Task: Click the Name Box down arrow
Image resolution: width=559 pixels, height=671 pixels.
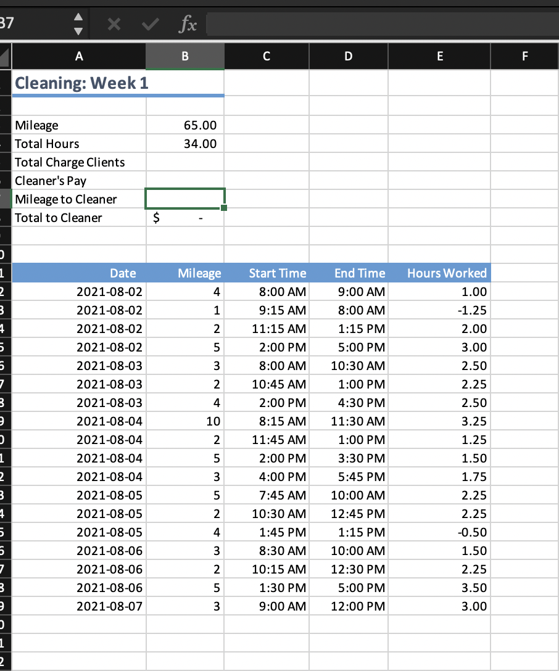Action: 78,30
